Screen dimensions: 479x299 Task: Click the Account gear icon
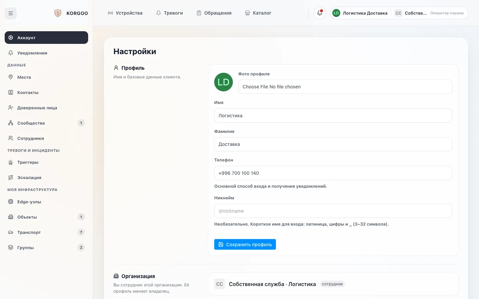[11, 38]
